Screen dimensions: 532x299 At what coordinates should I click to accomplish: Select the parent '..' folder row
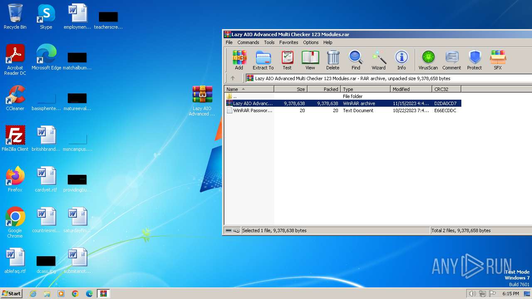click(x=343, y=96)
